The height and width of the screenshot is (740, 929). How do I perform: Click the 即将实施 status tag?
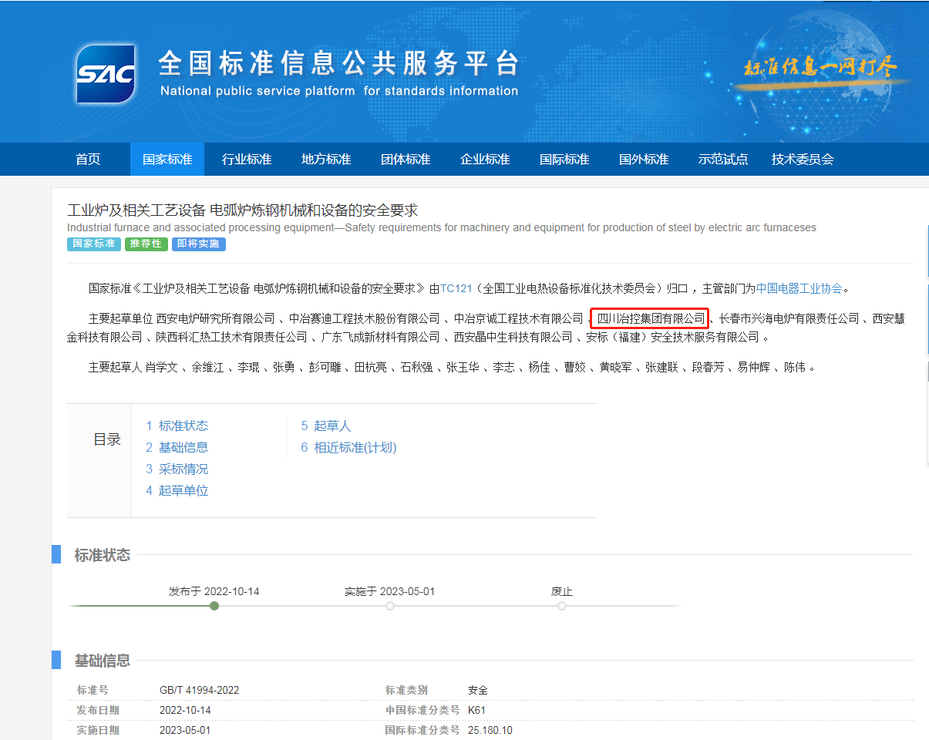point(199,244)
